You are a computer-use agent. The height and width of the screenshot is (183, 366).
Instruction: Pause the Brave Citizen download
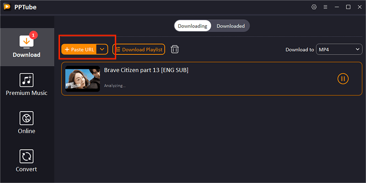pos(343,79)
